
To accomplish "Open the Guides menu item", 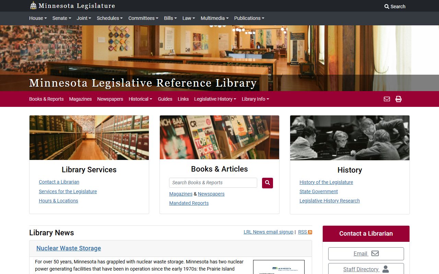I will [165, 99].
